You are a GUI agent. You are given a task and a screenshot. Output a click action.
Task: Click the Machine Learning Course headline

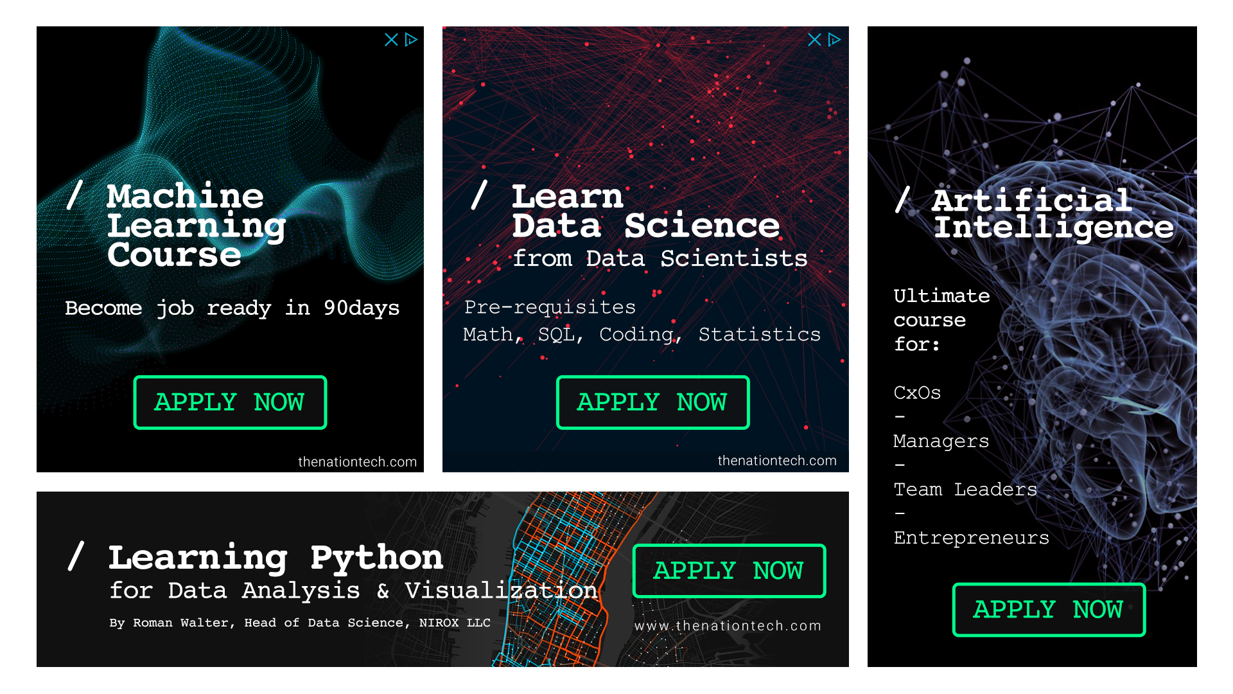186,225
